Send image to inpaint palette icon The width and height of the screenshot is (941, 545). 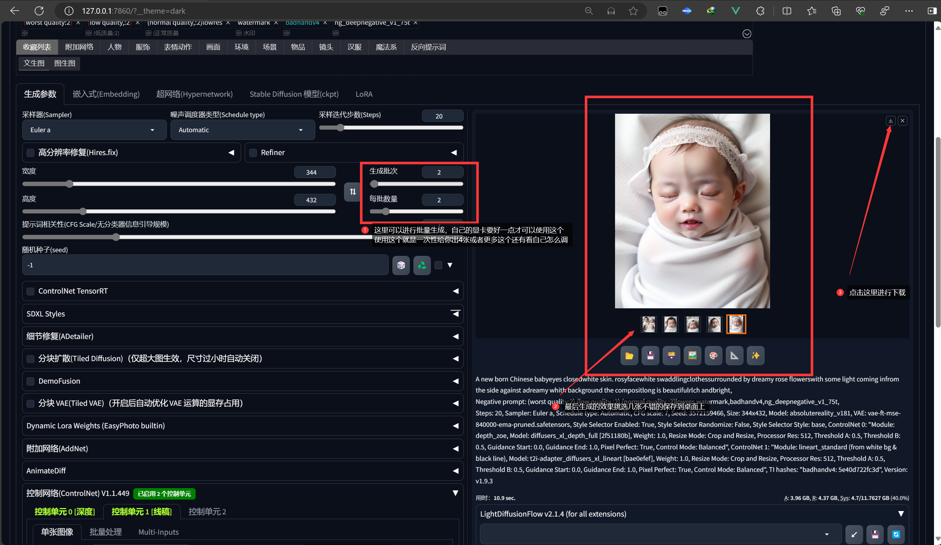click(713, 356)
